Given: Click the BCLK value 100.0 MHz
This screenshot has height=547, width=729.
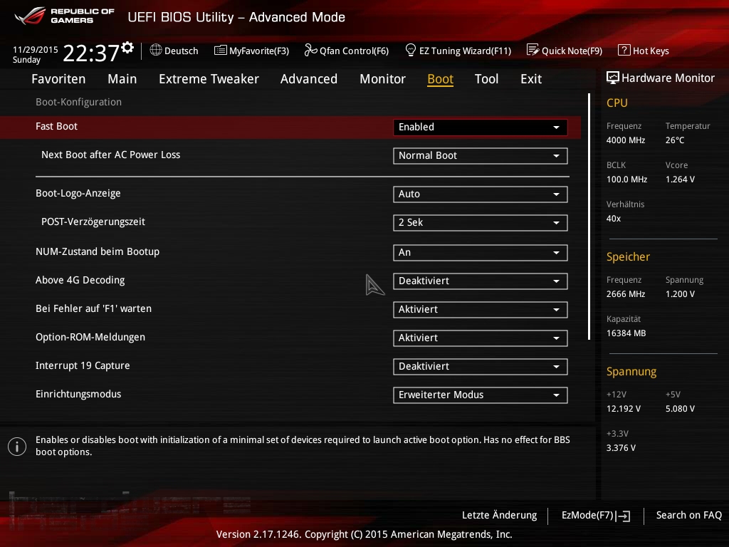Looking at the screenshot, I should pyautogui.click(x=626, y=179).
